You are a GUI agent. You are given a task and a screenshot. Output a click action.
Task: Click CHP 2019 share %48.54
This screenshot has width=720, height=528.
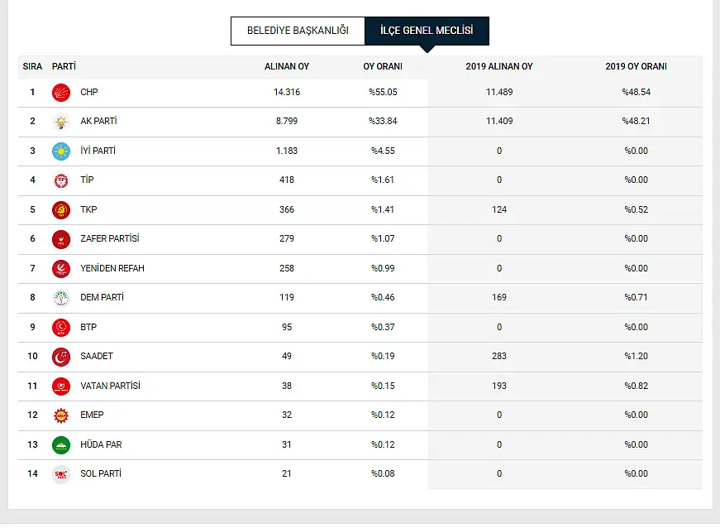click(636, 92)
